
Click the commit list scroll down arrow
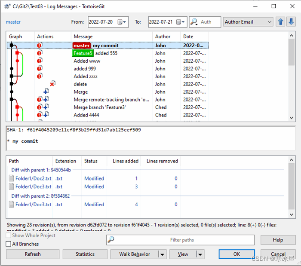point(292,118)
